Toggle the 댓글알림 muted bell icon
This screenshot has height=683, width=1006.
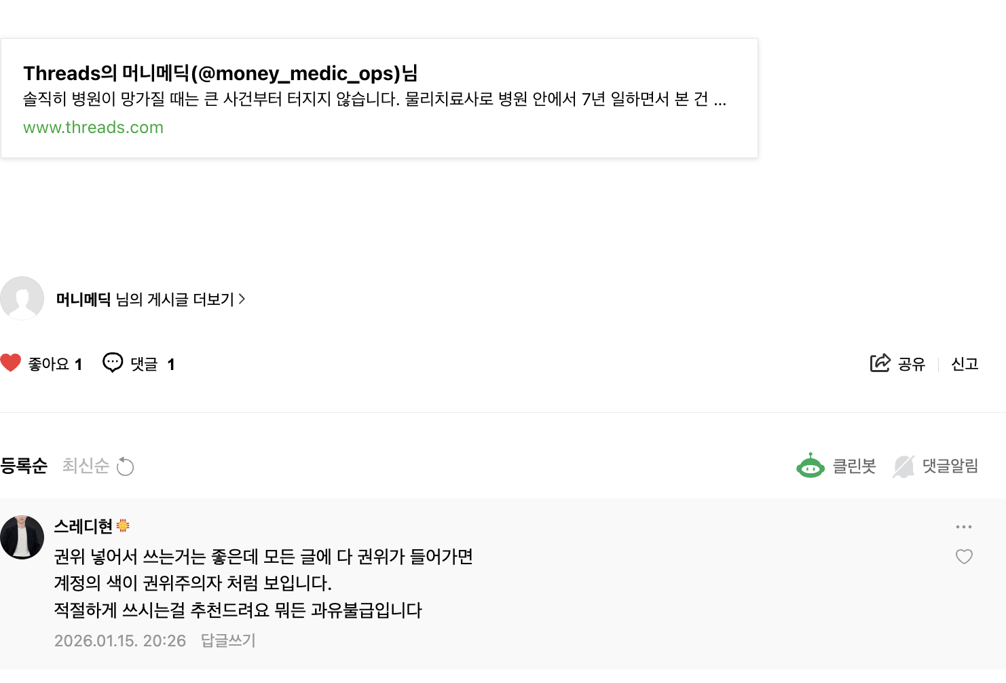tap(903, 466)
